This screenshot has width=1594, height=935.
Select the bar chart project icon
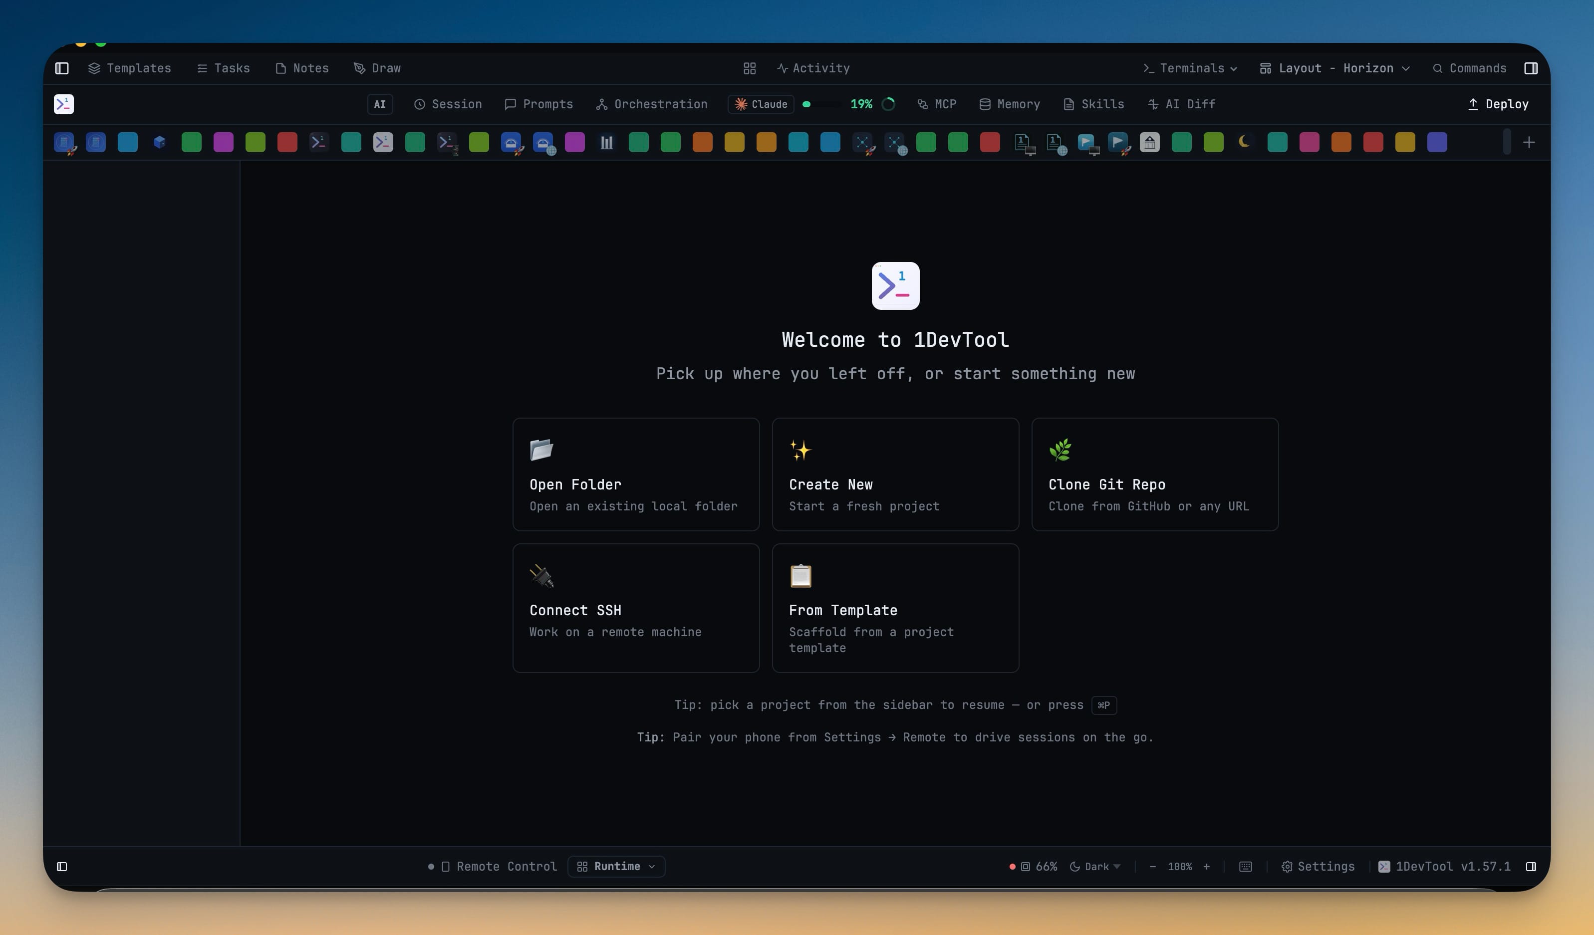point(606,142)
